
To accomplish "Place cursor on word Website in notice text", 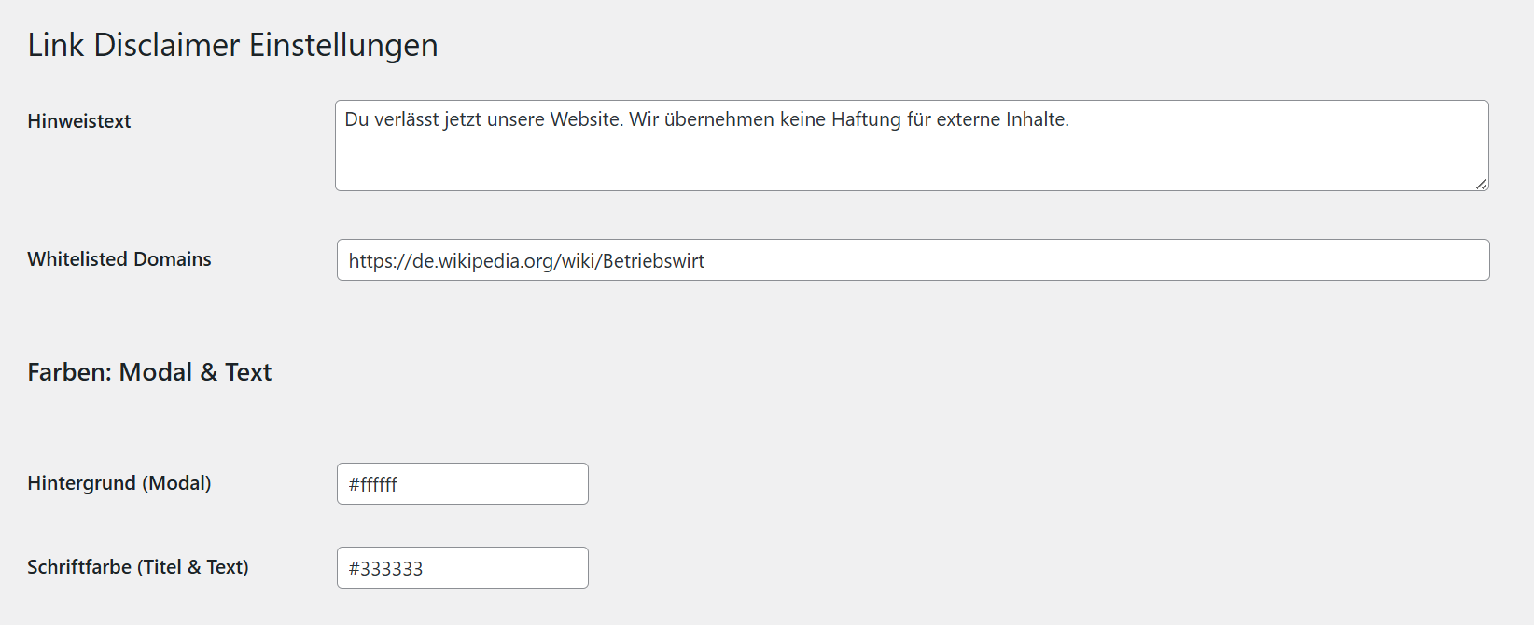I will coord(586,119).
